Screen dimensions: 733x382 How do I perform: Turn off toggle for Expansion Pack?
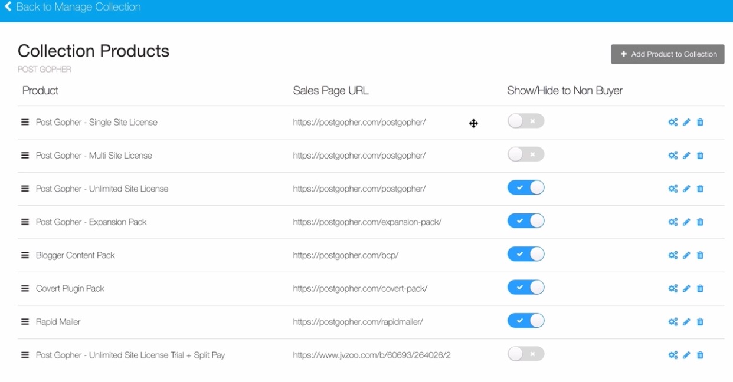(525, 221)
